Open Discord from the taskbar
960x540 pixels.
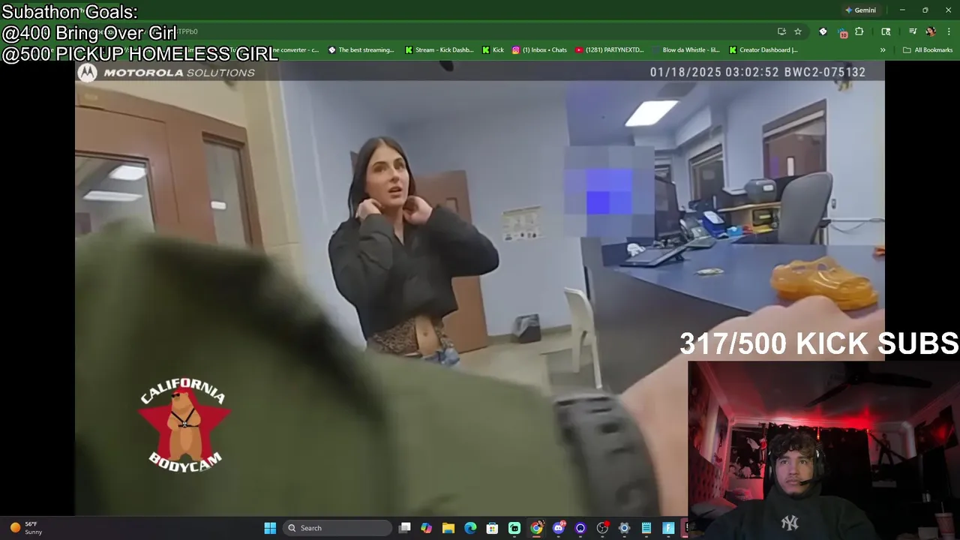pyautogui.click(x=558, y=528)
